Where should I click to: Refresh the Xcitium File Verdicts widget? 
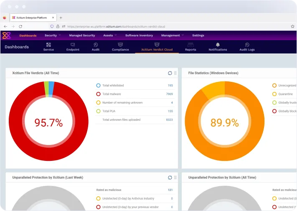click(170, 73)
